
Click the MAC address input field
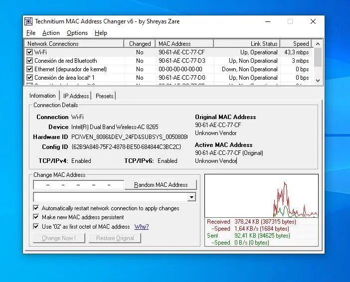point(79,185)
